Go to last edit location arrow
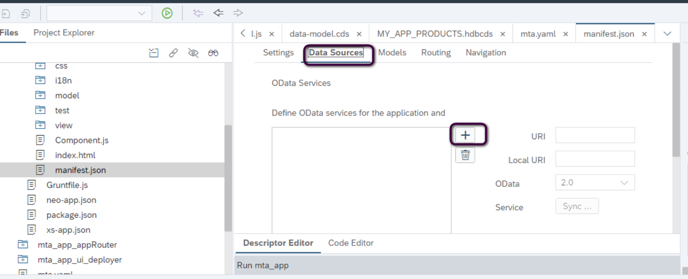The height and width of the screenshot is (279, 688). pyautogui.click(x=198, y=13)
